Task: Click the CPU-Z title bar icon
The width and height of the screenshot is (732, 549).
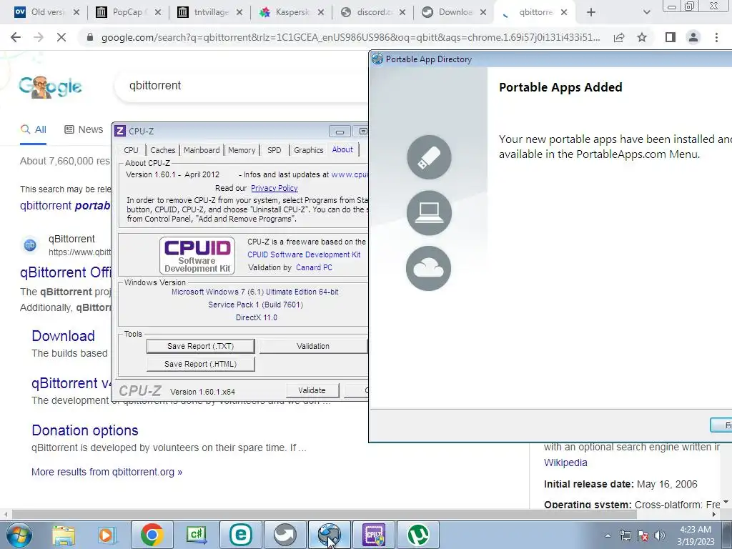Action: pyautogui.click(x=120, y=132)
